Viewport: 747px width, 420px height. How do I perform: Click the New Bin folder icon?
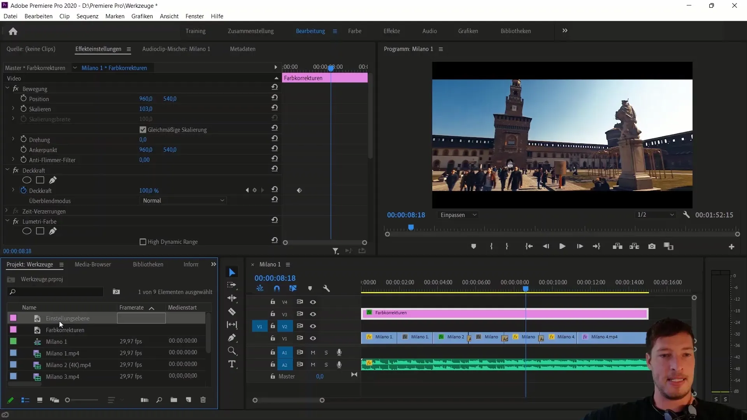pyautogui.click(x=174, y=400)
